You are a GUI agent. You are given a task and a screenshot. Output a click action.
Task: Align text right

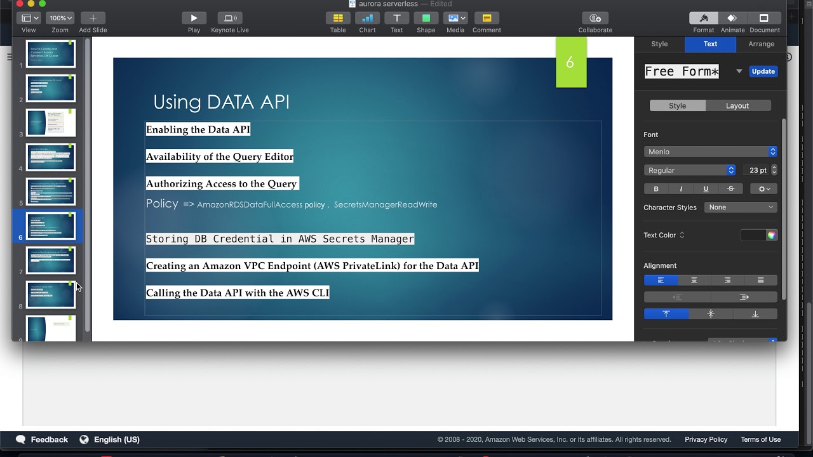pos(727,281)
